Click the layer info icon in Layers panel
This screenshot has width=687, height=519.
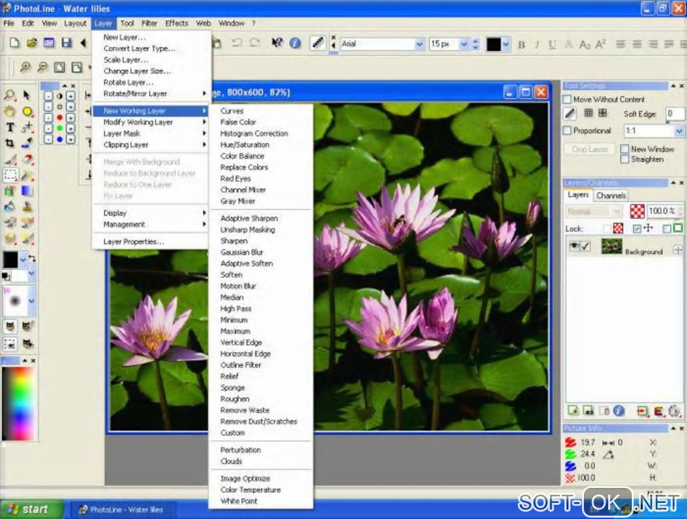tap(619, 411)
